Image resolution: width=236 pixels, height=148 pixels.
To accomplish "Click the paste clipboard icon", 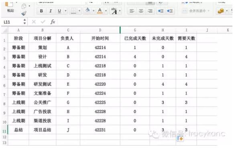I will tap(9, 4).
